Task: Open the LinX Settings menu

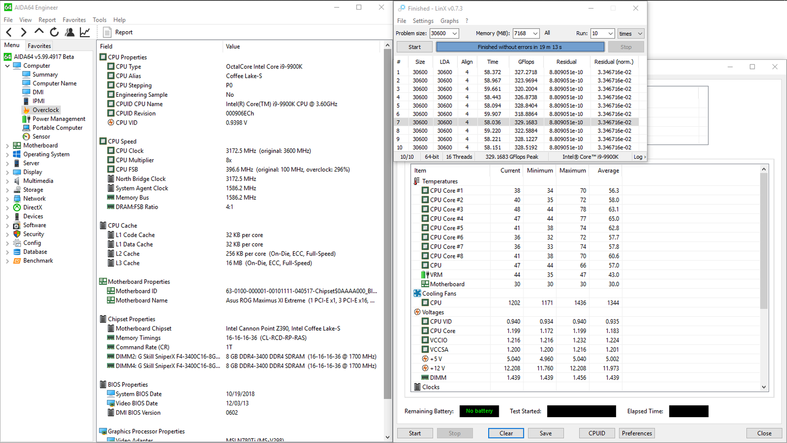Action: 423,21
